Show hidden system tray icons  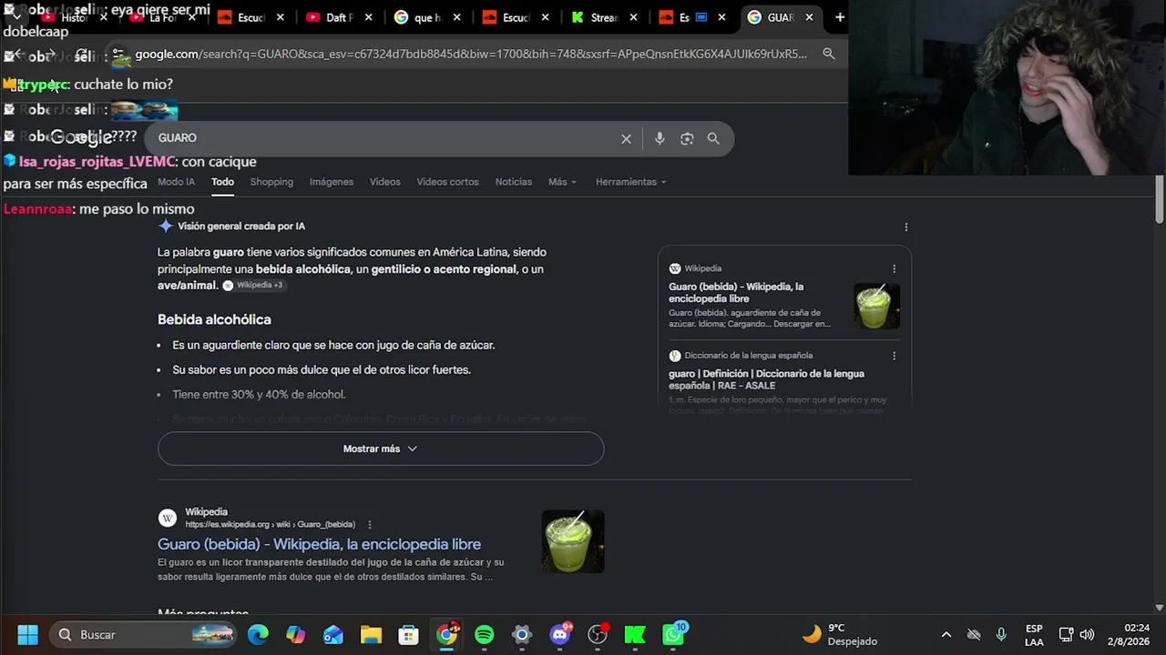click(946, 634)
